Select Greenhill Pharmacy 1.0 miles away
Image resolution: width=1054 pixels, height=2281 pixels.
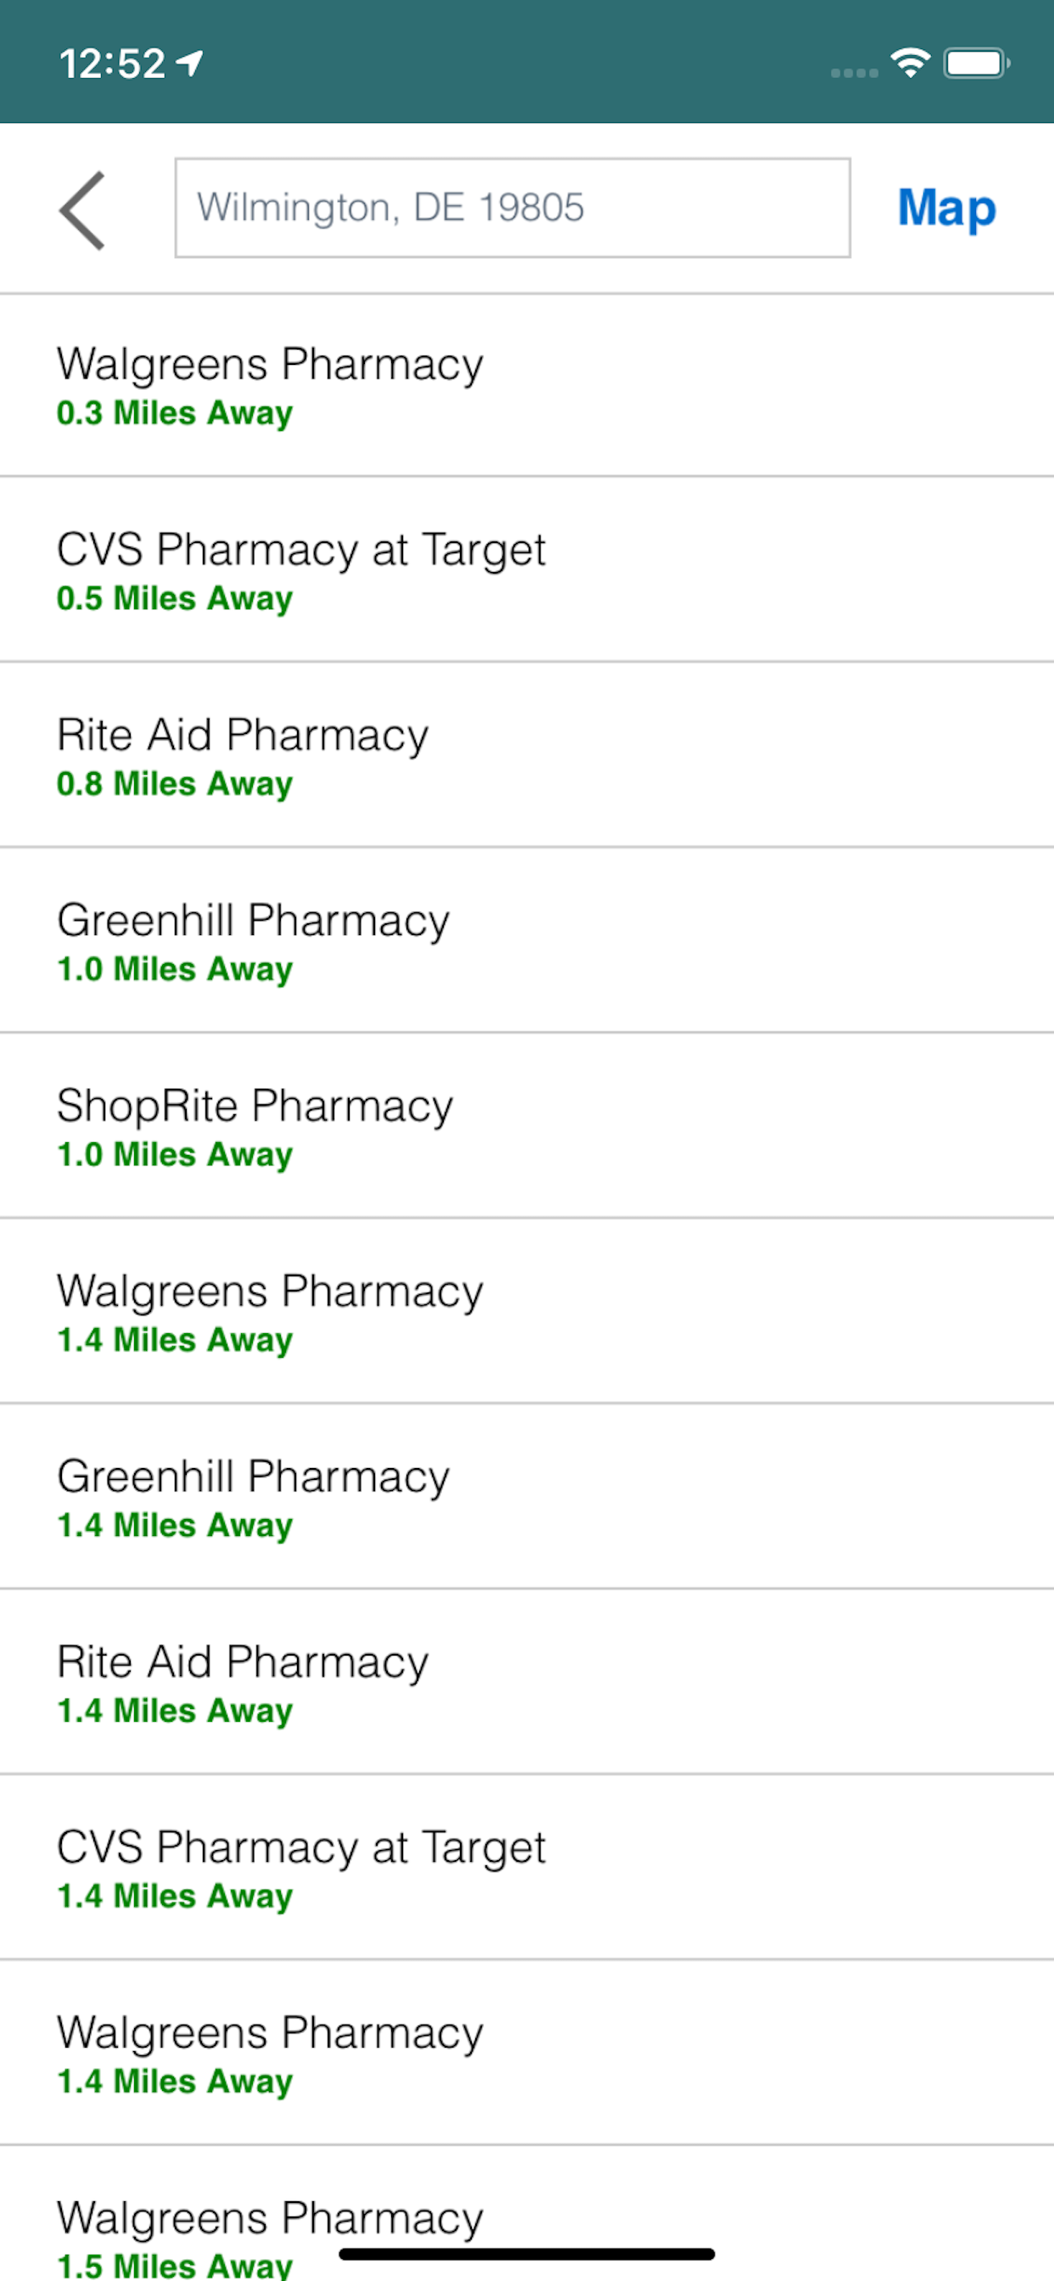(x=526, y=941)
